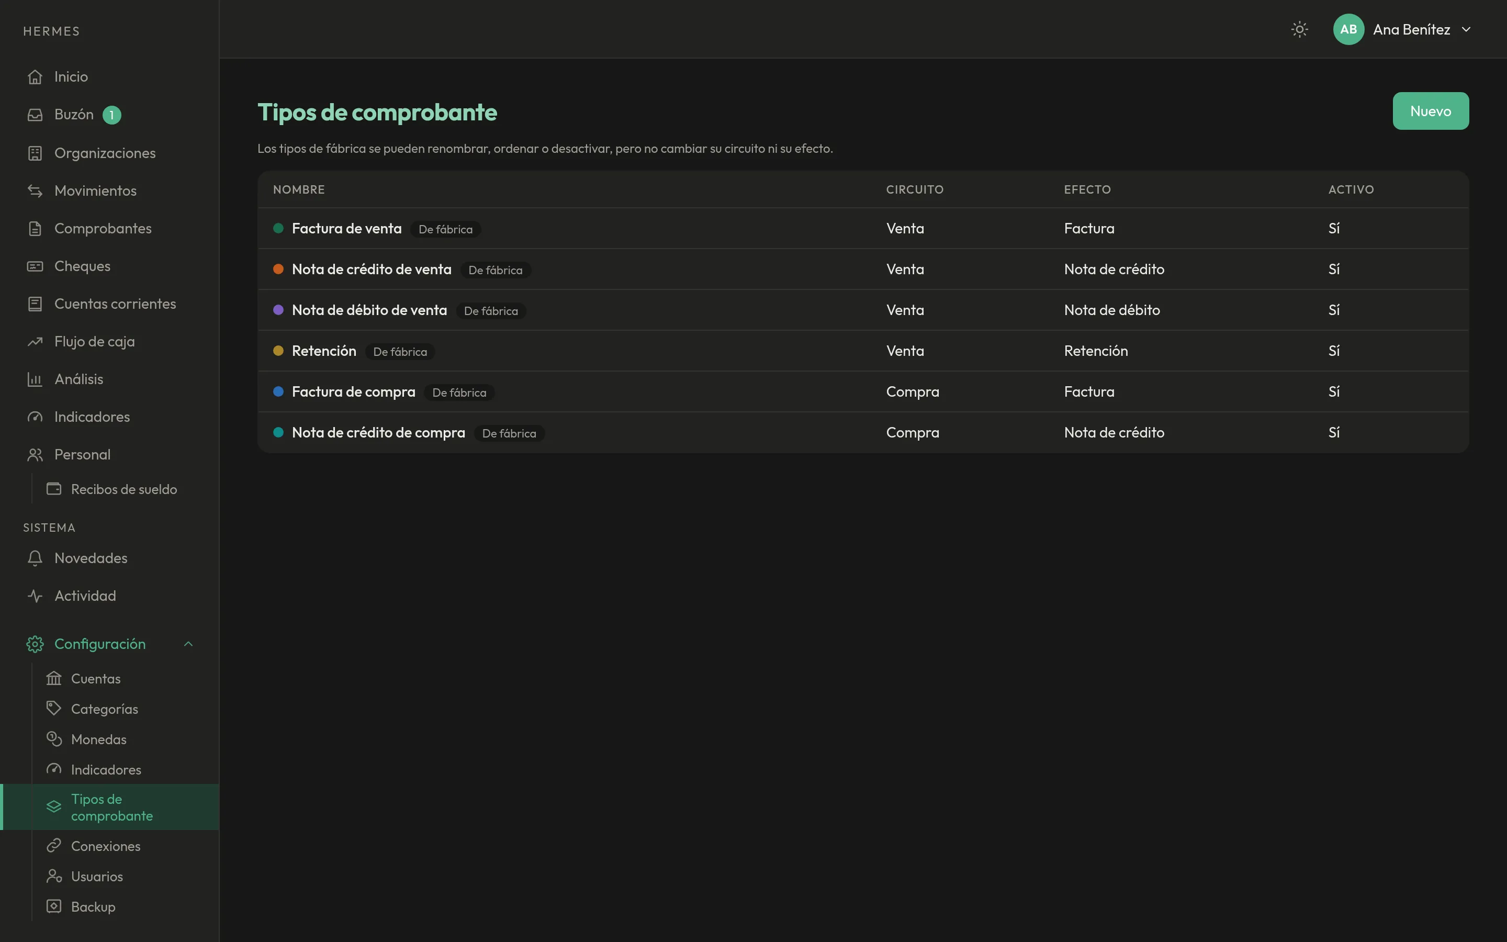Image resolution: width=1507 pixels, height=942 pixels.
Task: Click the Buzón unread count badge
Action: pyautogui.click(x=112, y=115)
